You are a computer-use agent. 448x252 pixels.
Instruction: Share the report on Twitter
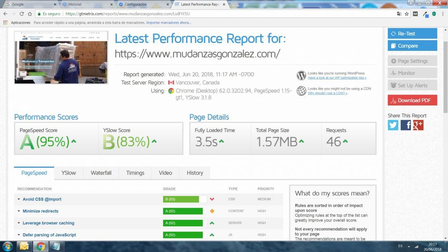[393, 125]
